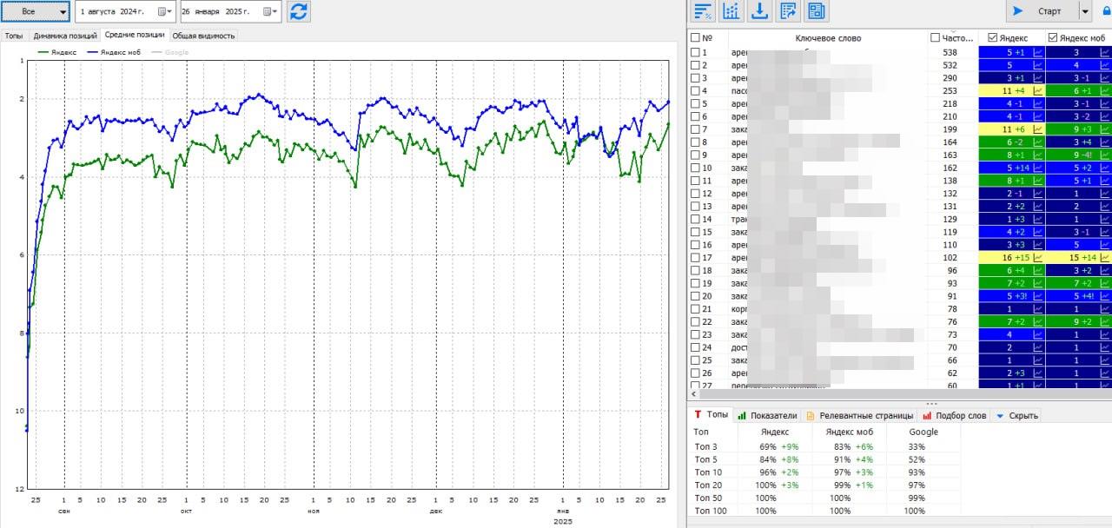Open the Релевантные страницы tab
The height and width of the screenshot is (528, 1112).
(858, 415)
